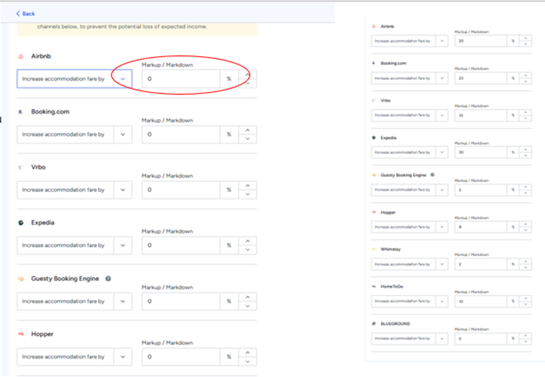
Task: Decrease Expedia markup with down arrow, left form
Action: point(247,250)
